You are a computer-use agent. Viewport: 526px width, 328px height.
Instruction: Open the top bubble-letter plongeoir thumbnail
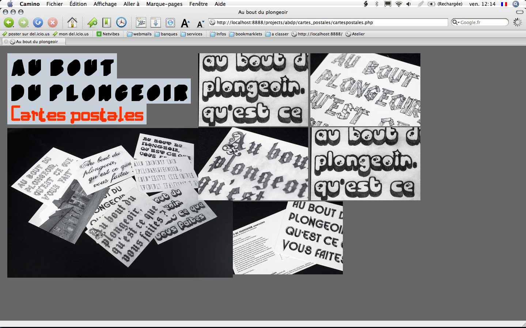[x=253, y=90]
